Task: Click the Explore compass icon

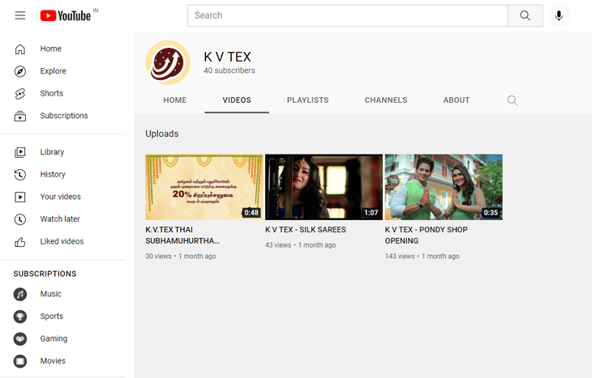Action: 20,71
